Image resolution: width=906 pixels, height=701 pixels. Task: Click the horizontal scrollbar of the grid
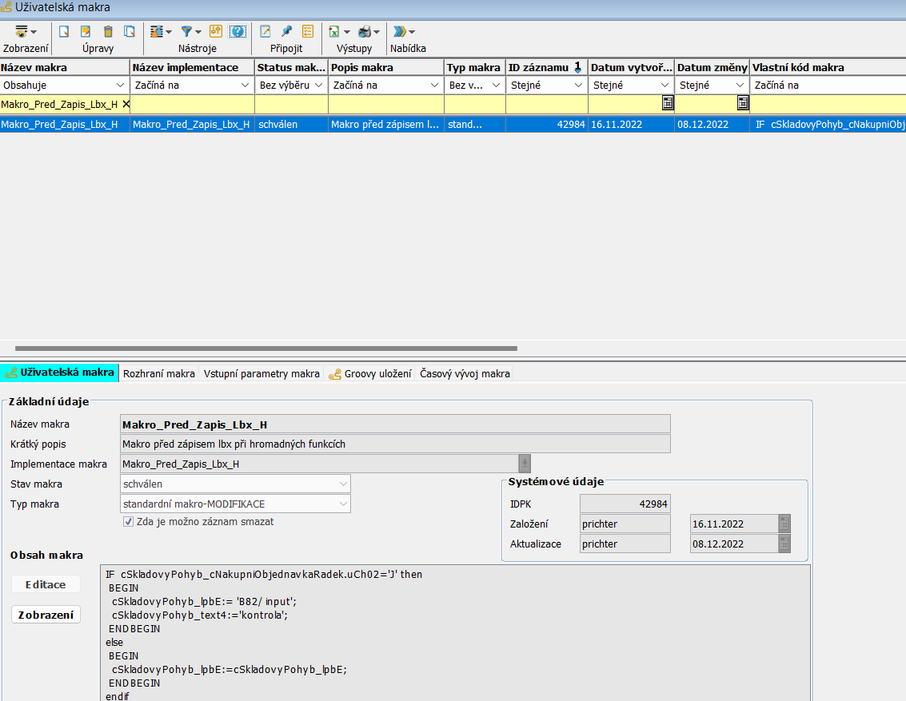point(265,349)
